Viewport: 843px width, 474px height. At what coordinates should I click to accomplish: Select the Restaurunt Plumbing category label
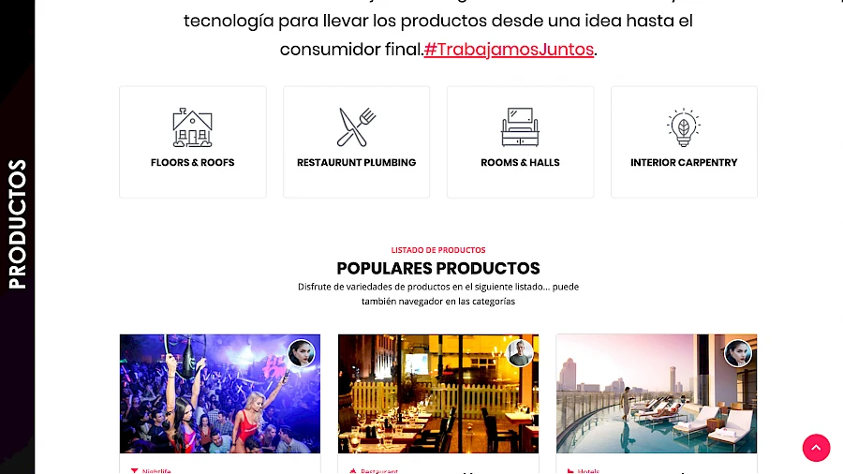tap(357, 162)
